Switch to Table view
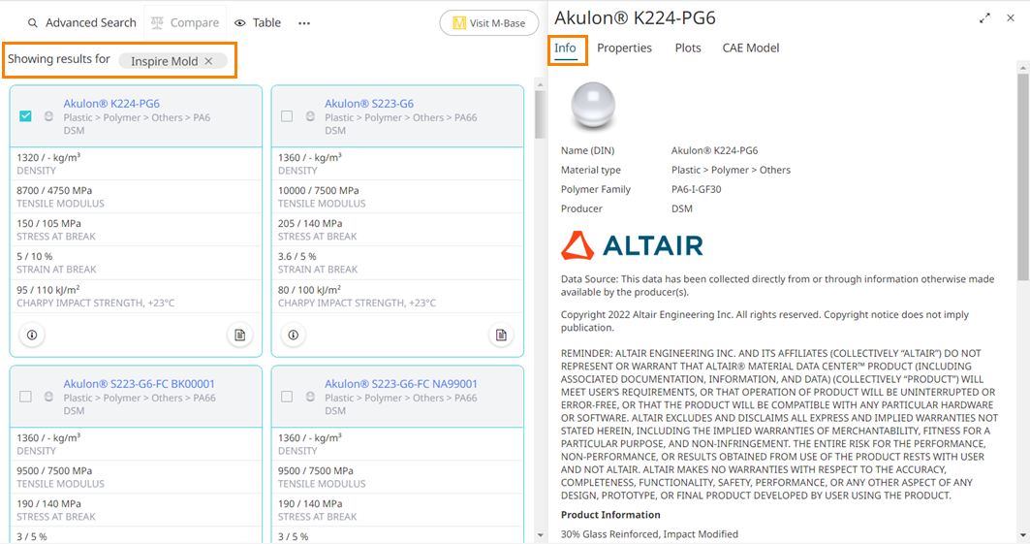1030x544 pixels. tap(259, 22)
